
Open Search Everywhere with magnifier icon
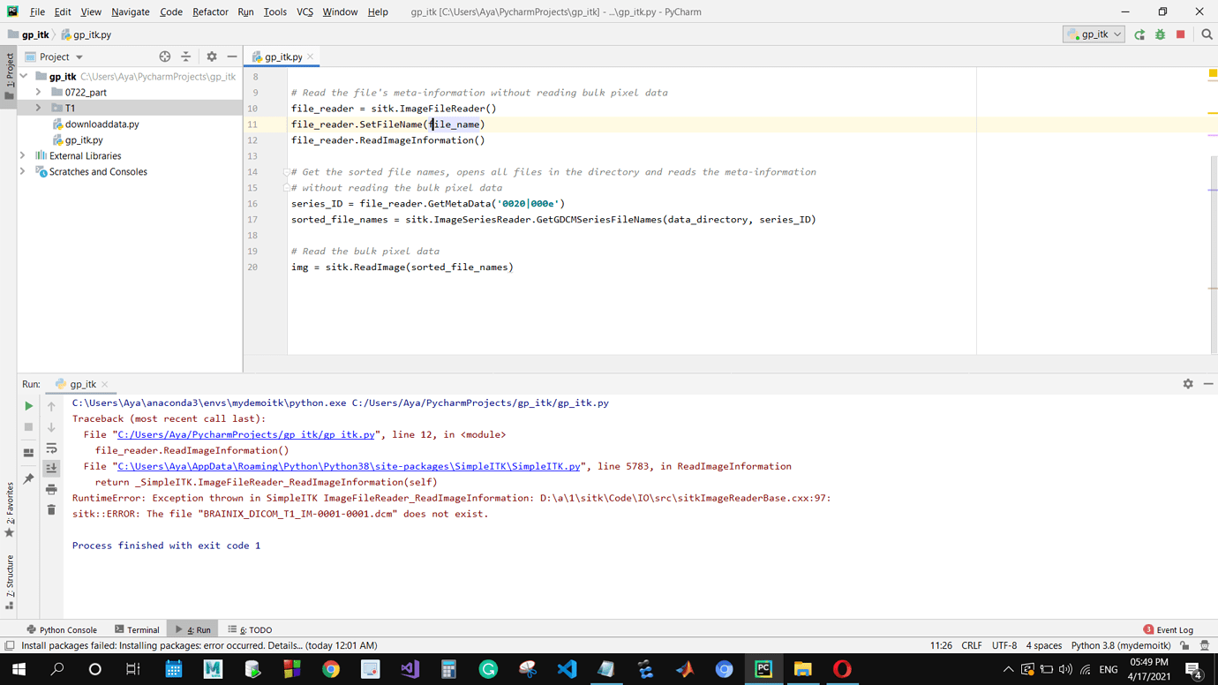pyautogui.click(x=1206, y=32)
